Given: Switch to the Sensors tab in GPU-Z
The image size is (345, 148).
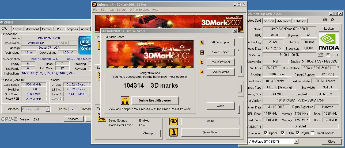Looking at the screenshot, I should coord(269,21).
